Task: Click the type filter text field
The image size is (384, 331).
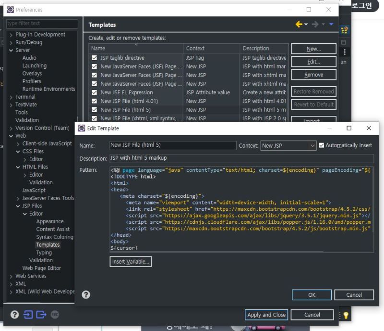Action: [x=42, y=23]
